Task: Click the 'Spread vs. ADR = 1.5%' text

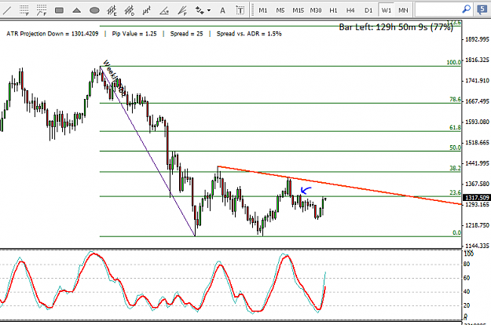Action: [x=249, y=34]
